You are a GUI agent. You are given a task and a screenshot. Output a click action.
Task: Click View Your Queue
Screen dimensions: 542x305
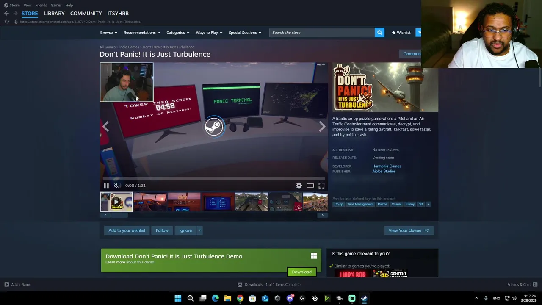tap(409, 230)
